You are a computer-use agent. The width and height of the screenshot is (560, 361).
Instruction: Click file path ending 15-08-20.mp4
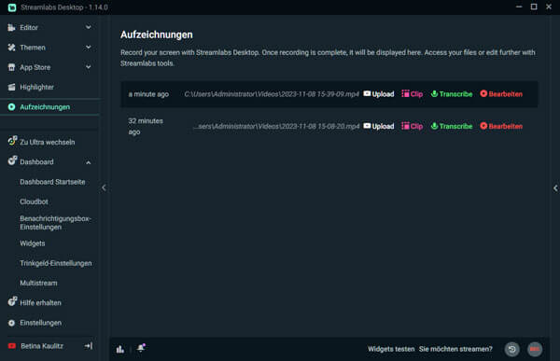tap(276, 126)
